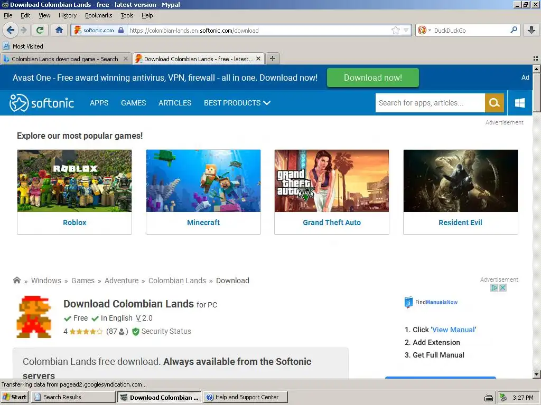Click the Colombian Lands pixel app icon
Screen dimensions: 541x405
click(x=34, y=316)
